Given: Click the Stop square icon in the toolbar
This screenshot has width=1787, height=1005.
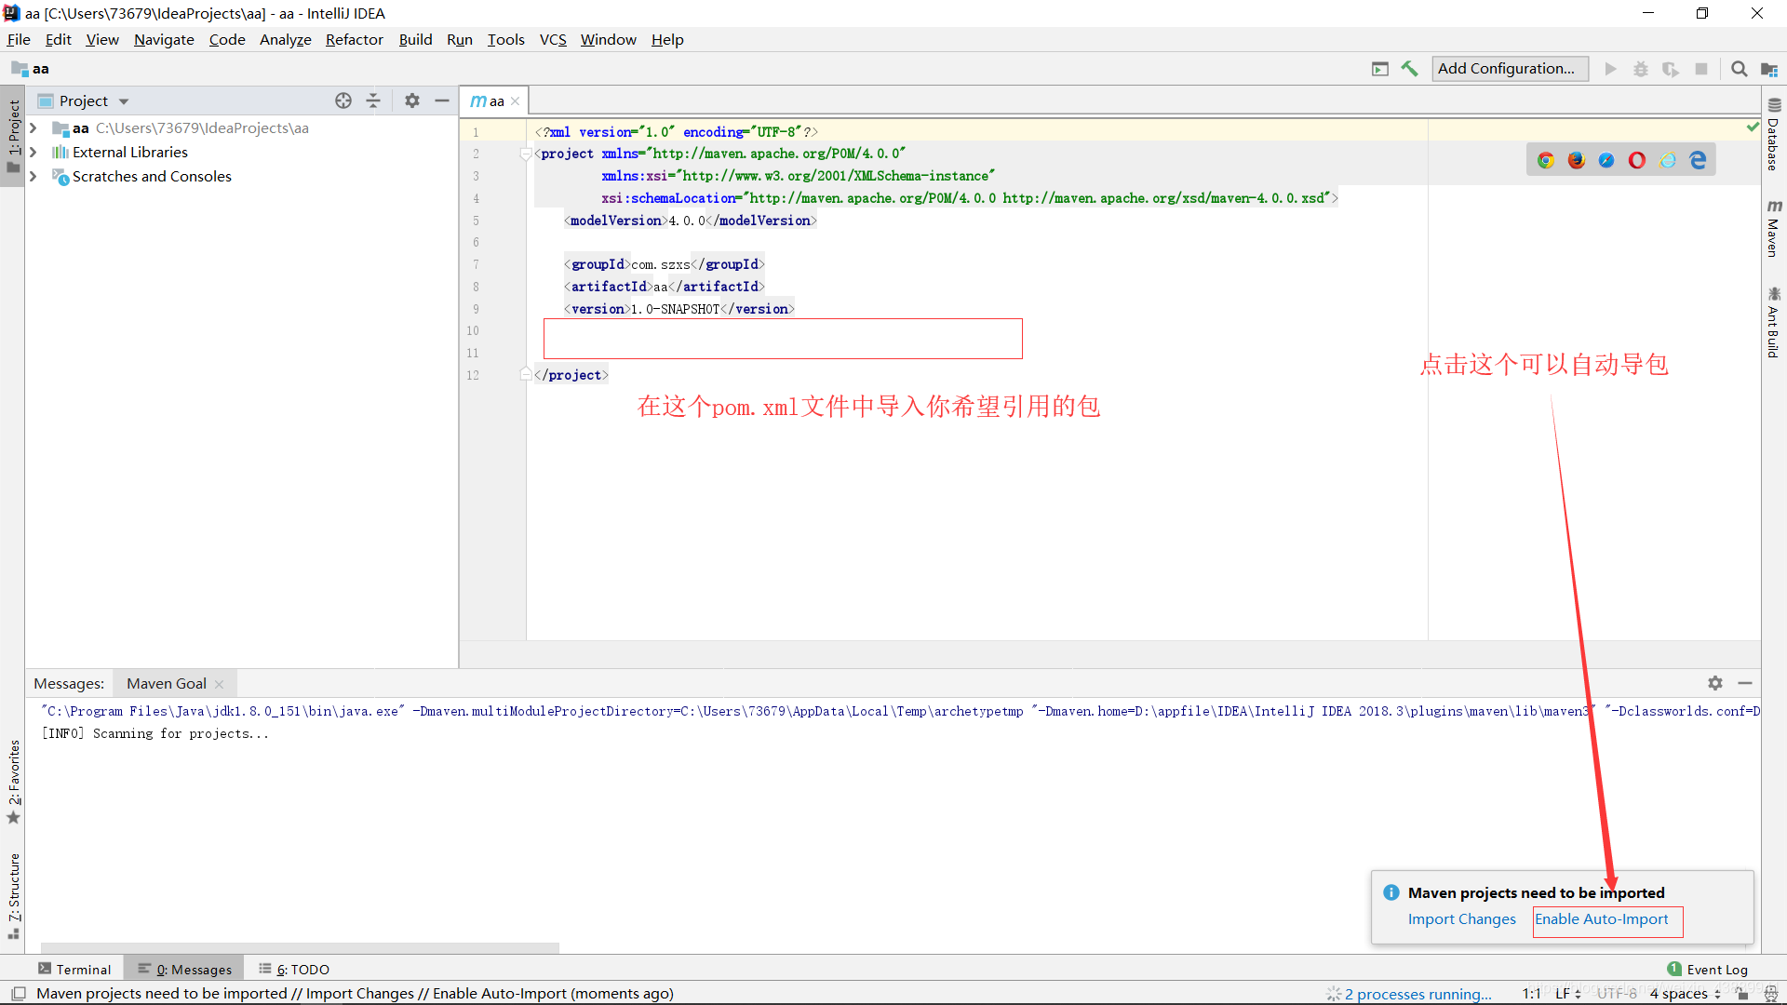Looking at the screenshot, I should [x=1701, y=69].
